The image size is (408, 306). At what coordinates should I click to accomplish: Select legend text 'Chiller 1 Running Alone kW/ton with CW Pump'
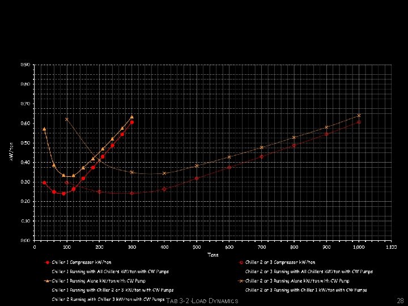[x=99, y=281]
